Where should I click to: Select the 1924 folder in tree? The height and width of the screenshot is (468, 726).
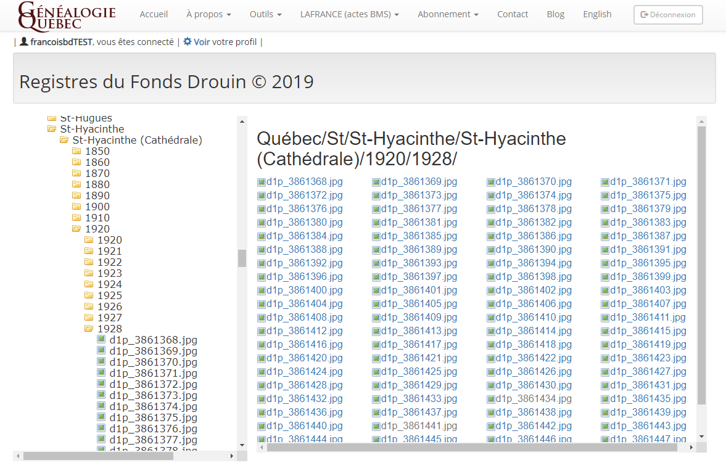[110, 284]
